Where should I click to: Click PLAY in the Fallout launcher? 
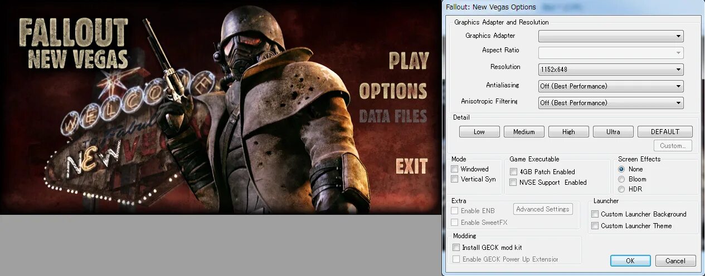tap(409, 61)
